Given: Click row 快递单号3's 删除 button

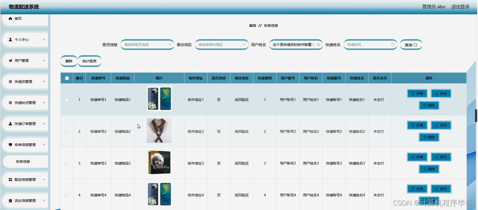Looking at the screenshot, I should (x=429, y=169).
